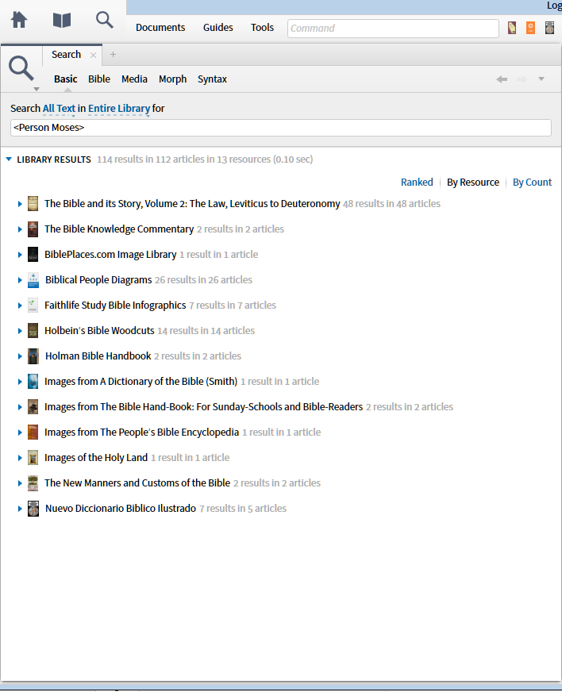Sort results by Ranked
Viewport: 562px width, 692px height.
click(417, 183)
